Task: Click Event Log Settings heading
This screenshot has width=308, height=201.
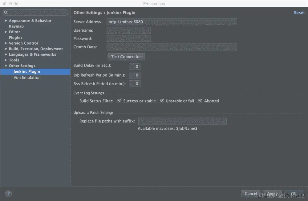Action: (89, 93)
